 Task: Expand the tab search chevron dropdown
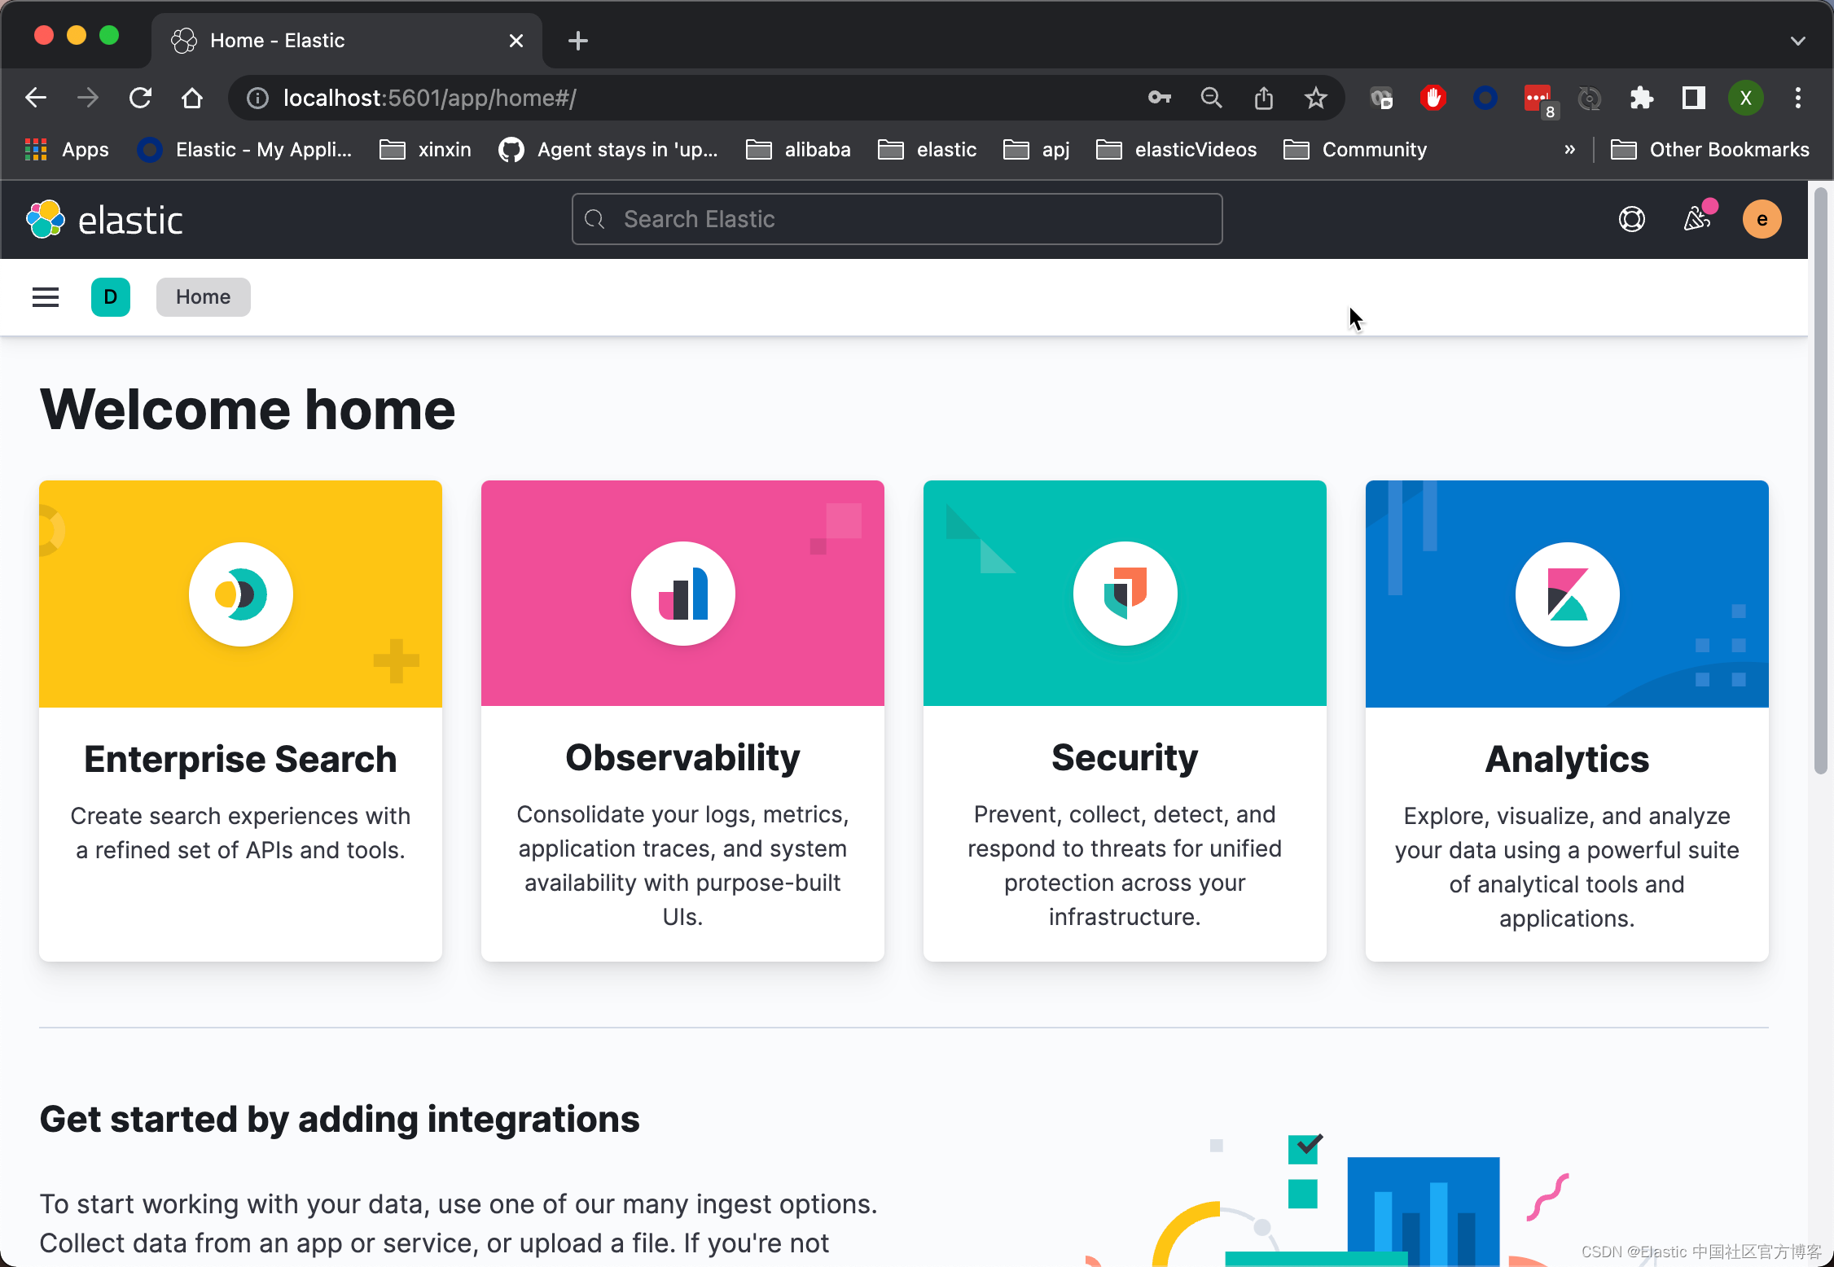(x=1797, y=41)
